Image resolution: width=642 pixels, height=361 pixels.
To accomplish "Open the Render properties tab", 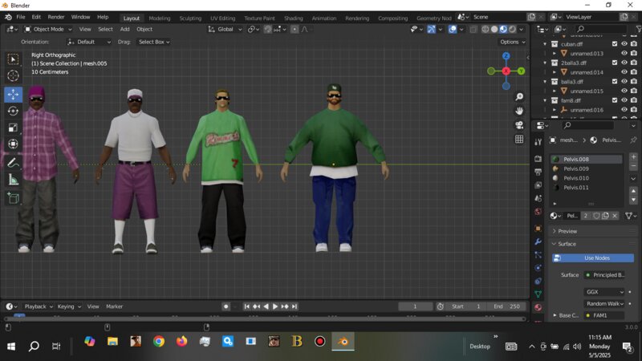I will [x=538, y=158].
